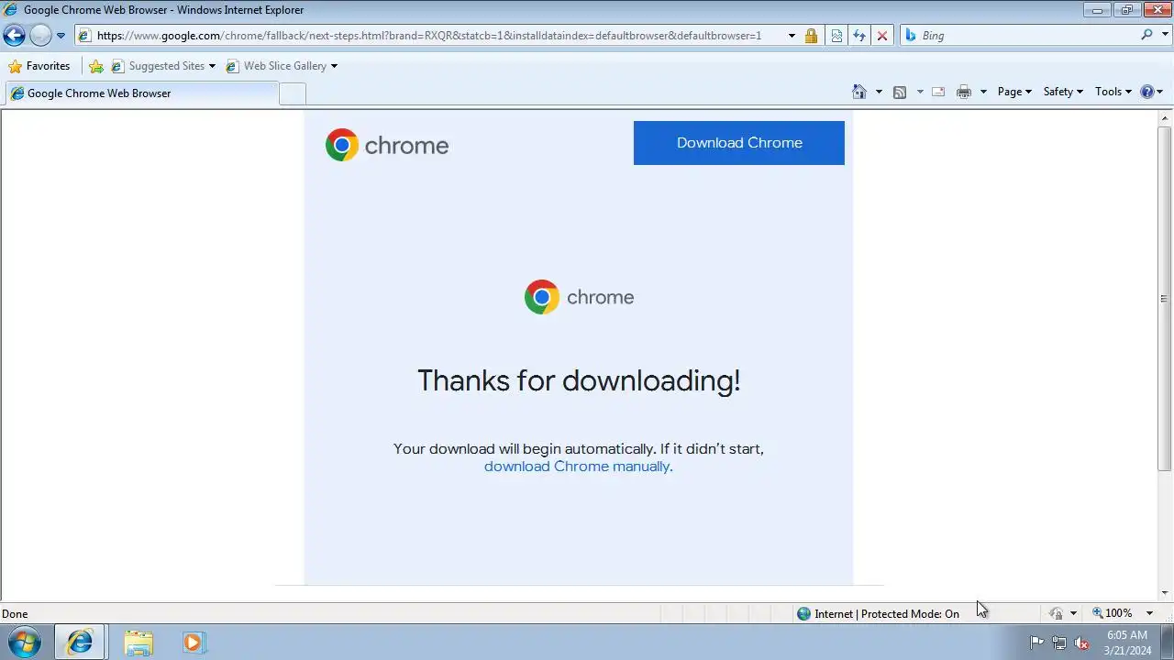Click the scrollbar up arrow
The image size is (1174, 660).
[1165, 117]
